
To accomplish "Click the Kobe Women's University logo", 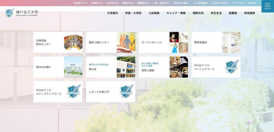I will point(21,13).
